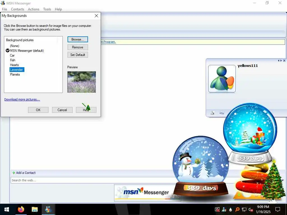The width and height of the screenshot is (287, 215).
Task: Open Firefox from the taskbar
Action: coord(21,209)
